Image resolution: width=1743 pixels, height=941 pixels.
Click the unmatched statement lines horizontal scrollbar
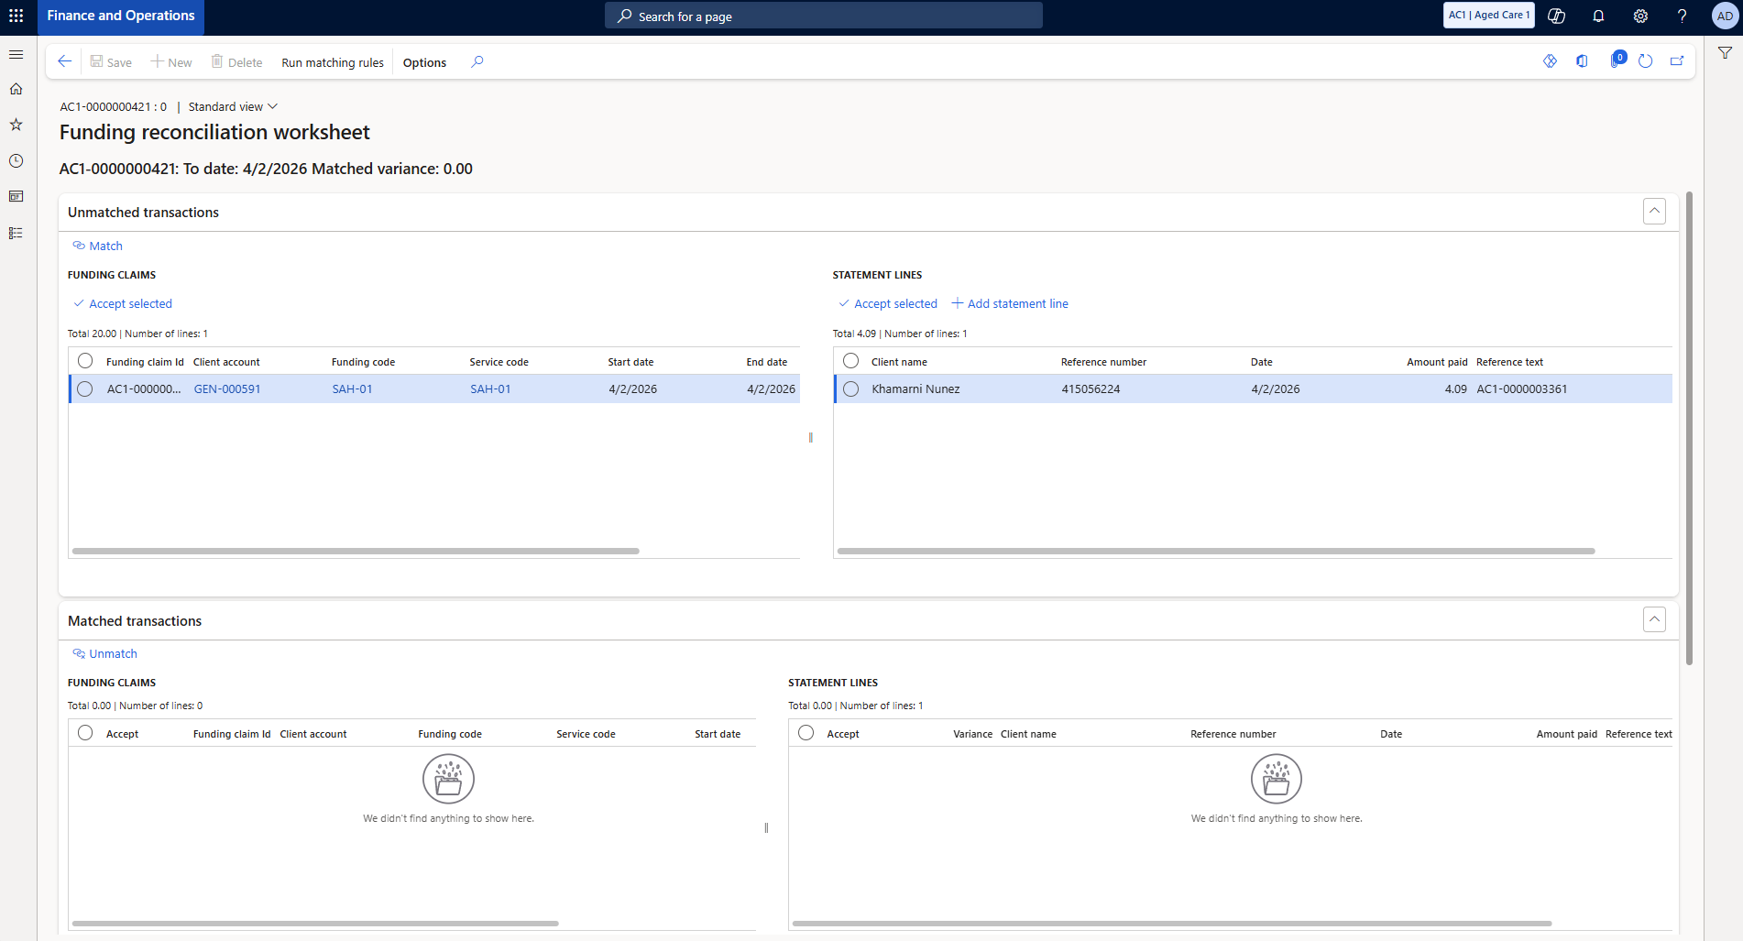[x=1216, y=551]
